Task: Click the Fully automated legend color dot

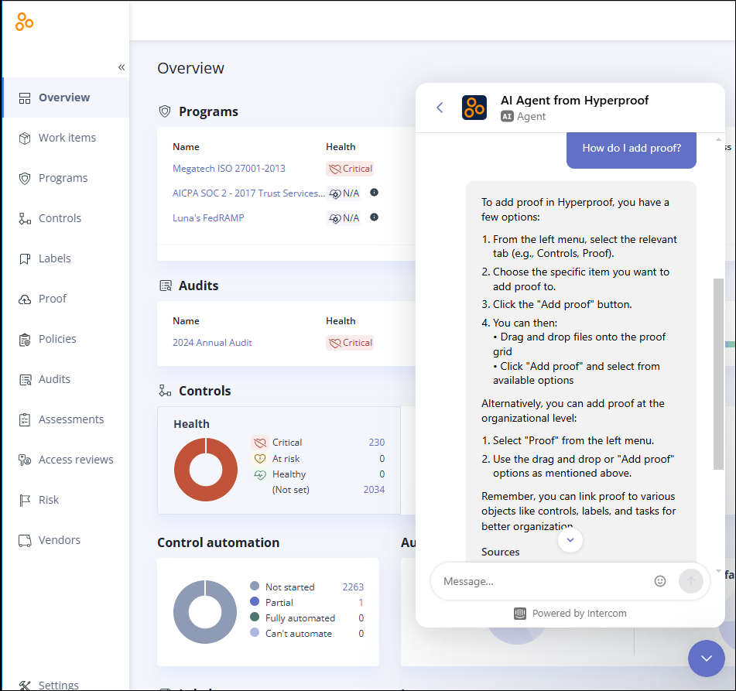Action: tap(255, 617)
